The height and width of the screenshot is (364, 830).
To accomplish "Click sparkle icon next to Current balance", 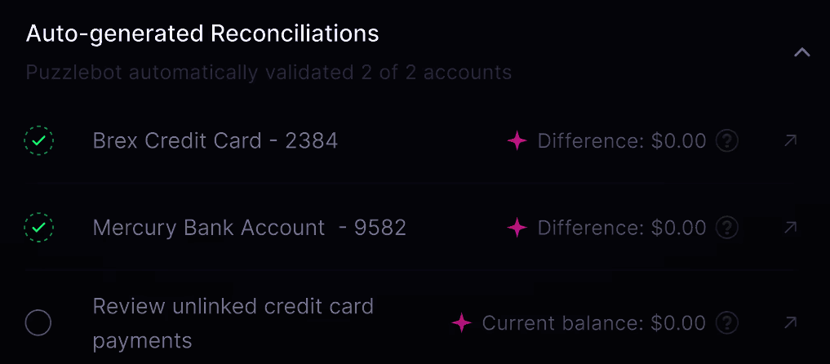I will [x=462, y=323].
